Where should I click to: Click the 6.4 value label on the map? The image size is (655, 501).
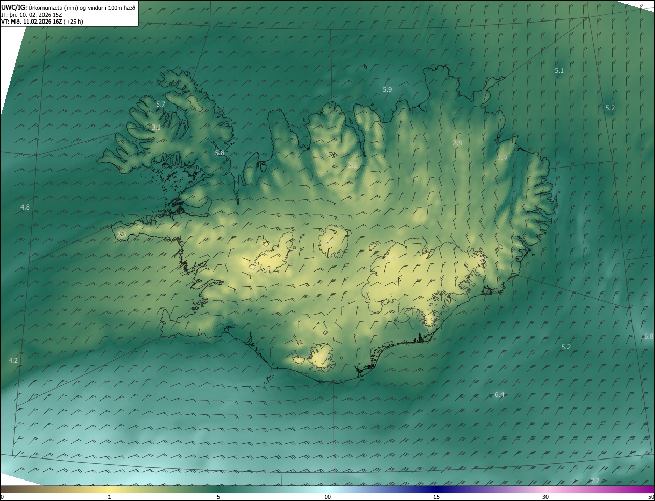tap(500, 394)
